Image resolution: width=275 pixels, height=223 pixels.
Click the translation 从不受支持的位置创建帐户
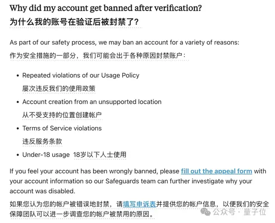[62, 115]
